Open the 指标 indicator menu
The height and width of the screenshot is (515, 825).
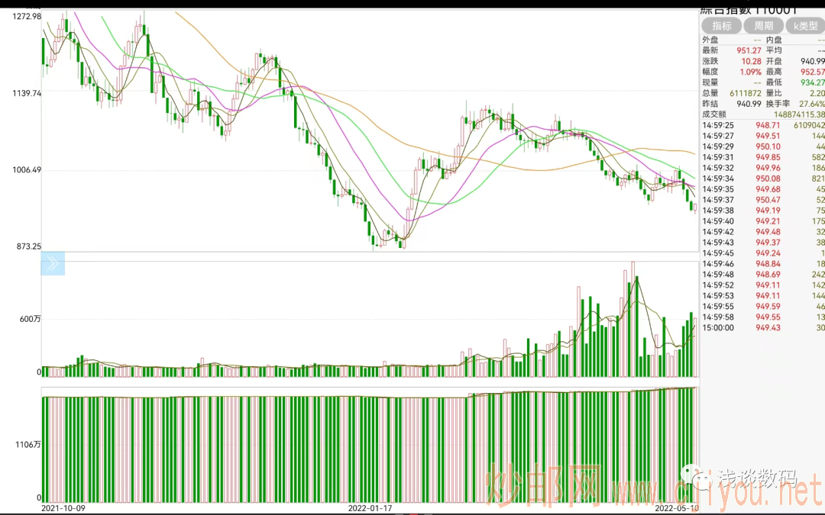click(722, 26)
